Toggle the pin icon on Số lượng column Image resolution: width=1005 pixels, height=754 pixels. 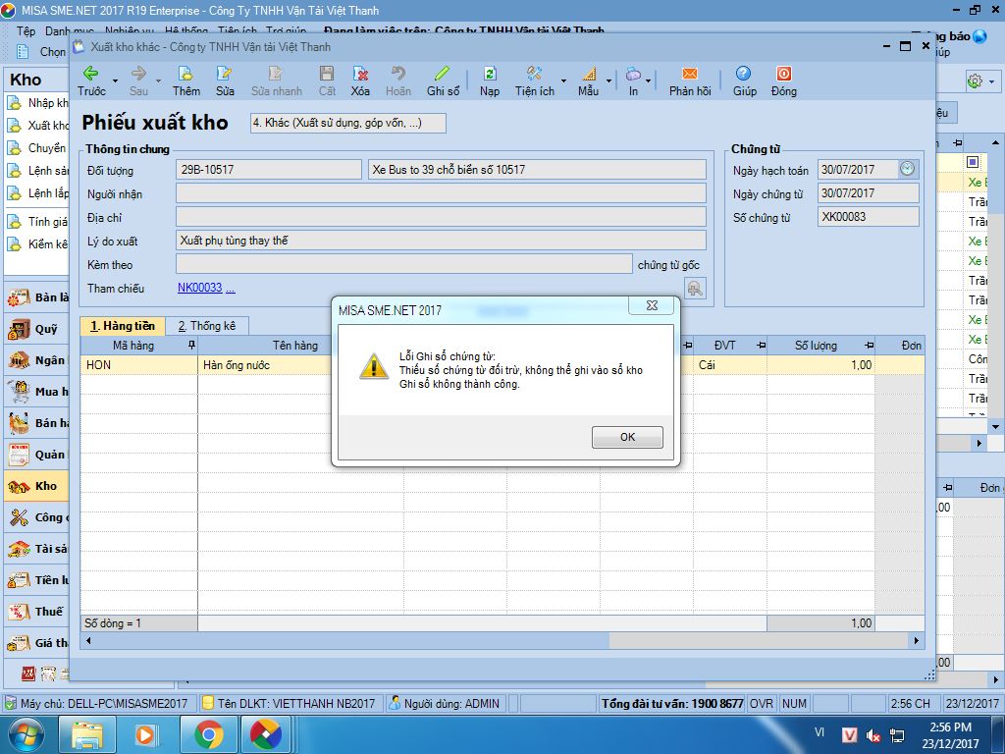tap(869, 346)
